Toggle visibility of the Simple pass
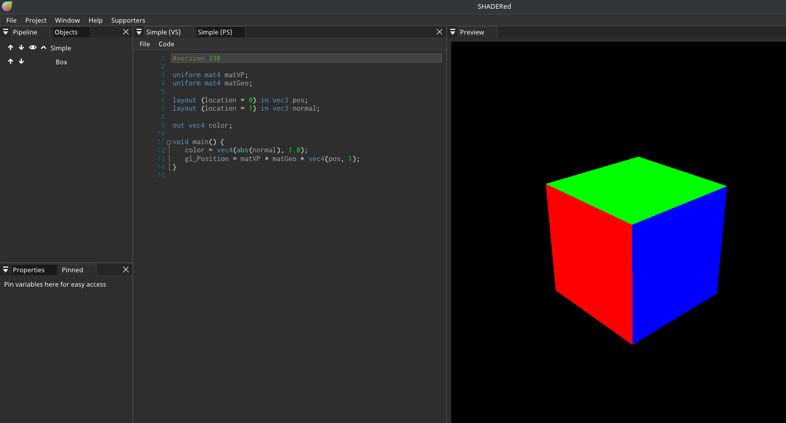Image resolution: width=786 pixels, height=423 pixels. click(x=32, y=48)
